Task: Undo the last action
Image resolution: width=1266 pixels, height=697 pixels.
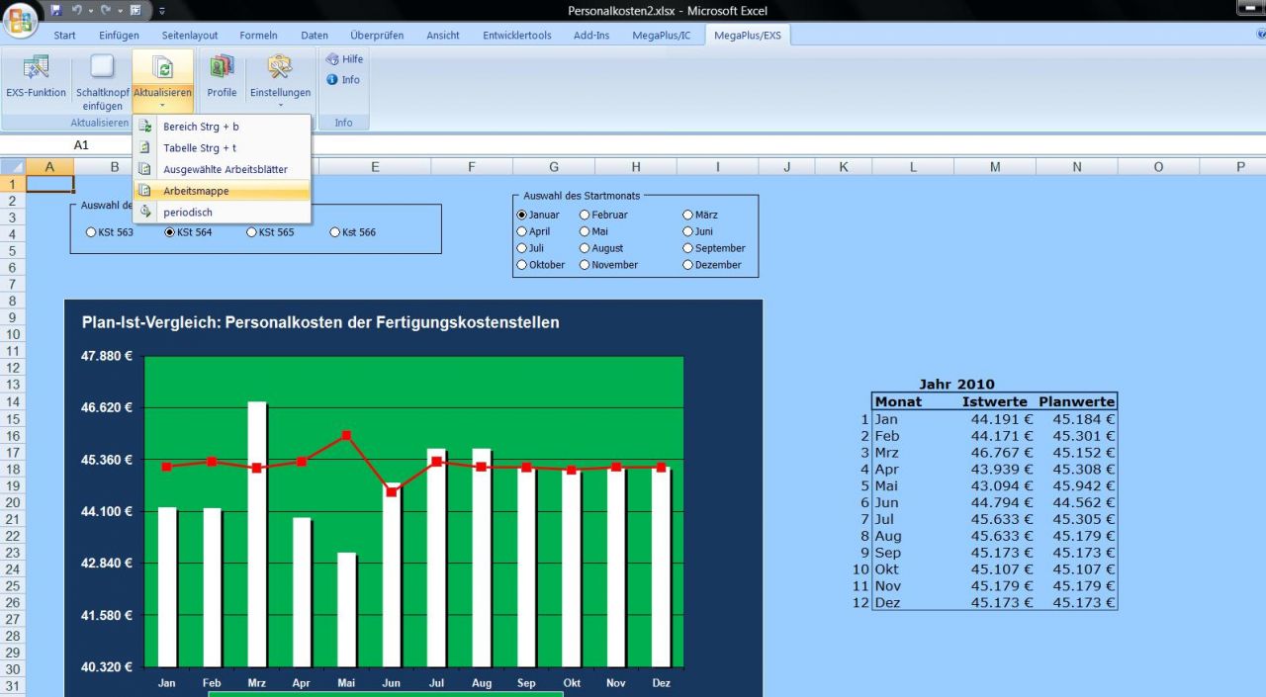Action: tap(77, 10)
